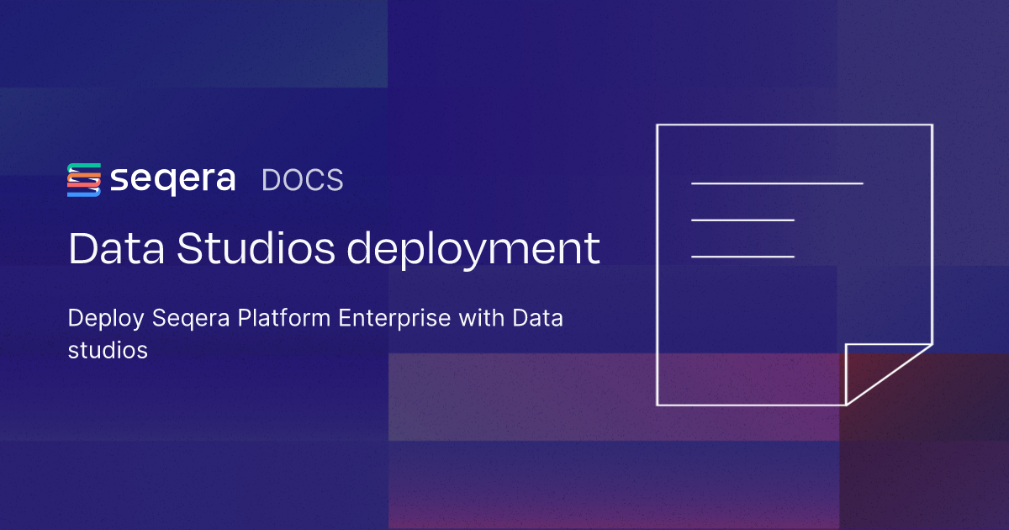Image resolution: width=1009 pixels, height=530 pixels.
Task: Open the document page illustration
Action: [x=795, y=265]
